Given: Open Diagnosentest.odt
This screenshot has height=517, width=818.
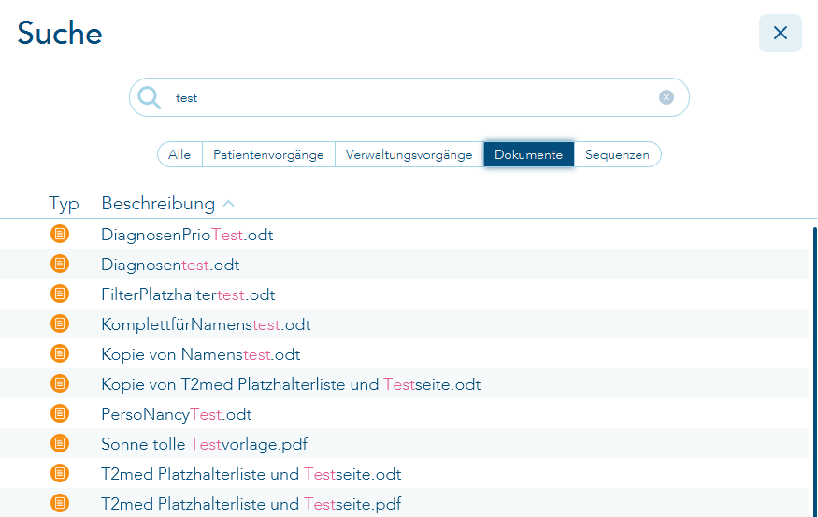Looking at the screenshot, I should point(170,265).
